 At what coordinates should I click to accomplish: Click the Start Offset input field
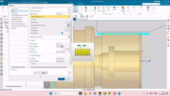[65, 22]
